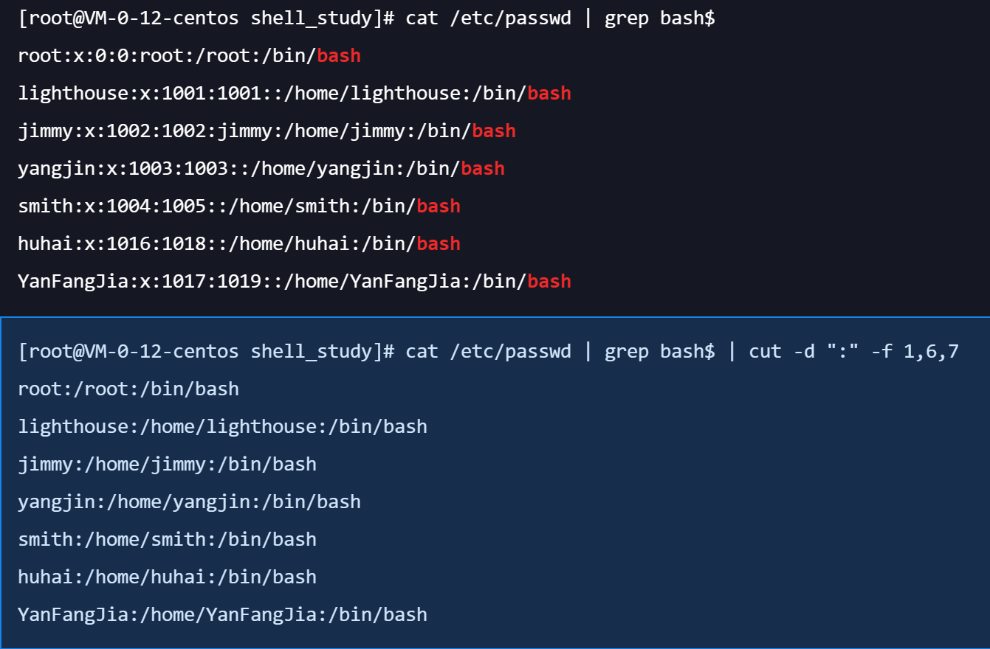
Task: Click the red bash on the smith:x:1004 line
Action: tap(439, 206)
